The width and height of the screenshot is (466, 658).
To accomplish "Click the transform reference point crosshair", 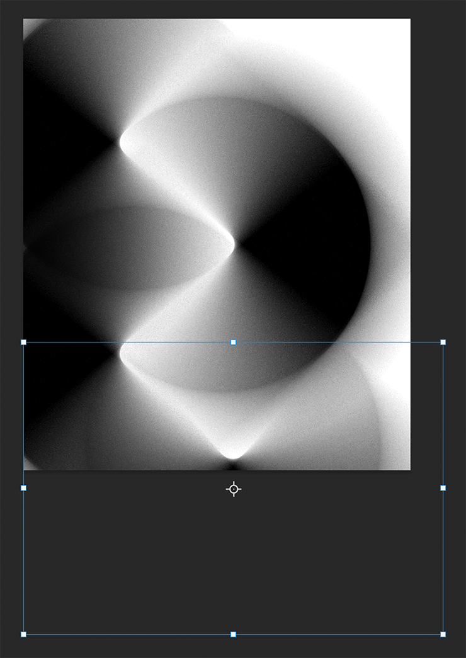I will pyautogui.click(x=234, y=489).
